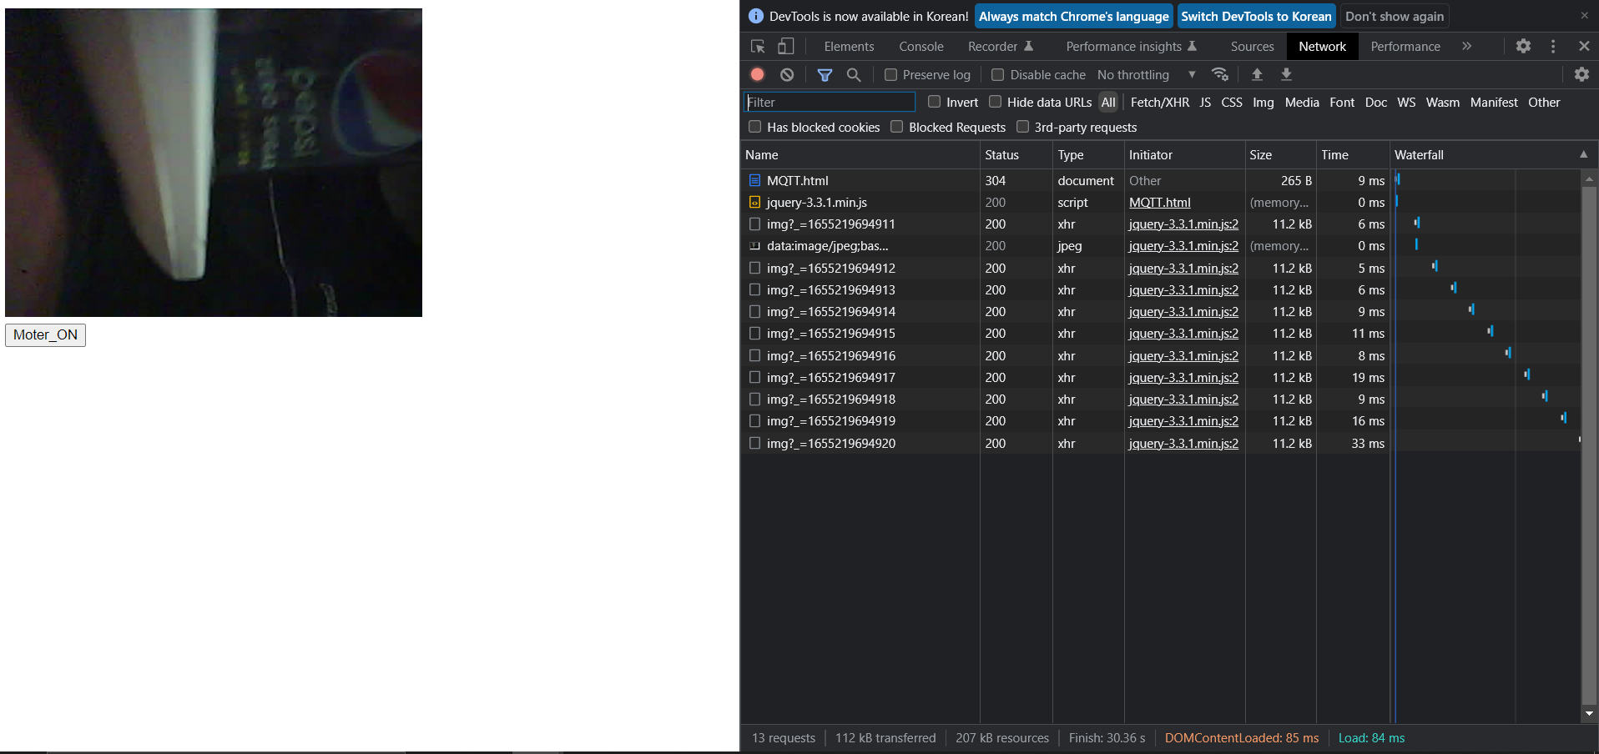Toggle the network filter funnel icon
Viewport: 1599px width, 754px height.
click(x=825, y=74)
